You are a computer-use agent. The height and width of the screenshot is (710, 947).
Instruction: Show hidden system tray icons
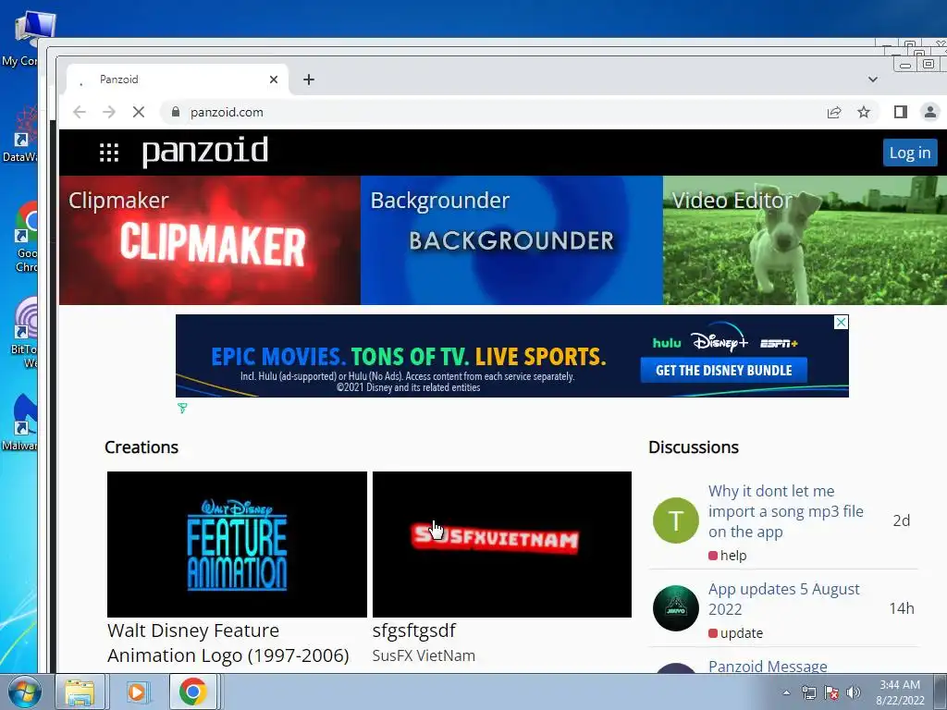pos(786,692)
